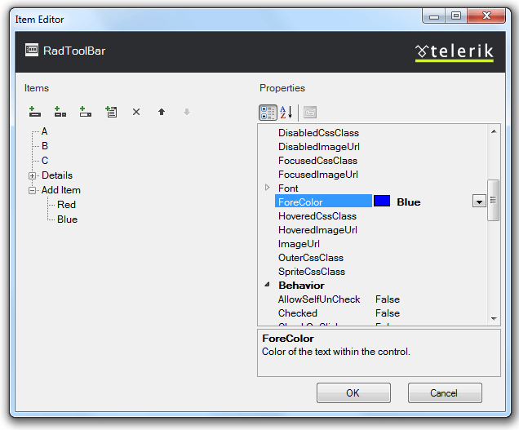Click OK to confirm changes
Image resolution: width=519 pixels, height=430 pixels.
pos(353,393)
